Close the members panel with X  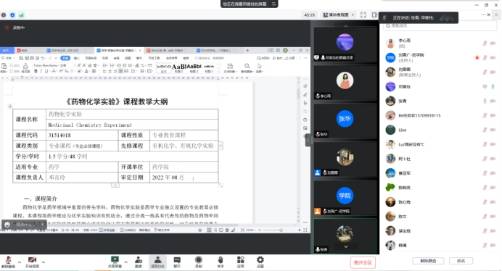pyautogui.click(x=489, y=14)
